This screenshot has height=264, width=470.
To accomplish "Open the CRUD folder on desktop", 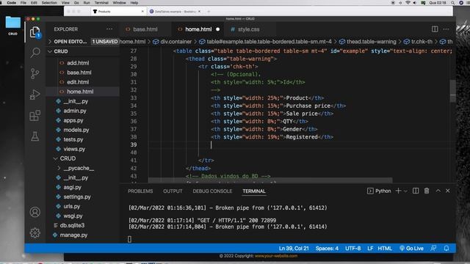I will 13,26.
